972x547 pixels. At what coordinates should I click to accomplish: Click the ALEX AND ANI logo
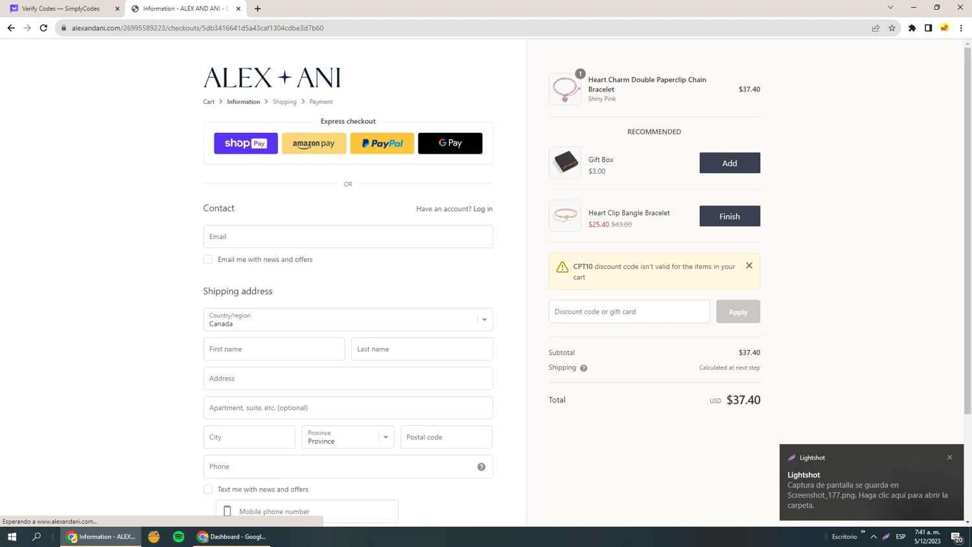coord(272,78)
